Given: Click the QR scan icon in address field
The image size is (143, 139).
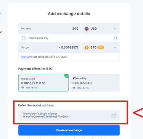Looking at the screenshot, I should (x=114, y=115).
